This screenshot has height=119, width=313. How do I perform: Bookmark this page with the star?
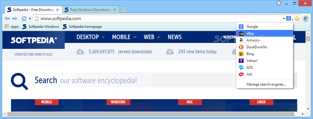point(297,19)
